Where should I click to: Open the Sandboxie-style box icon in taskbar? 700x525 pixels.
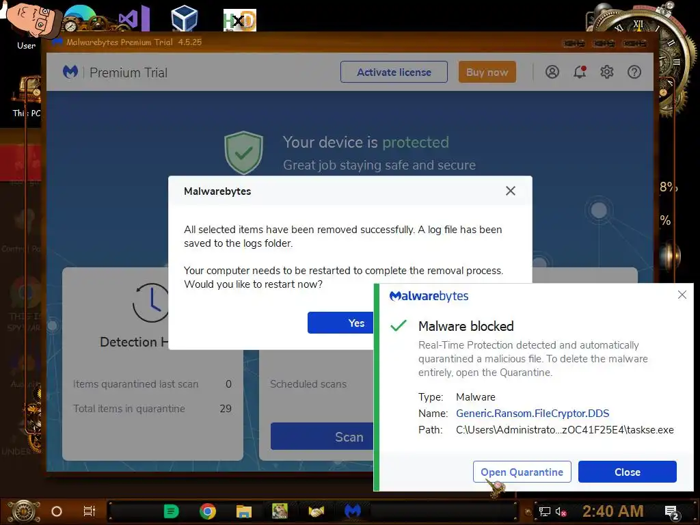click(x=280, y=511)
